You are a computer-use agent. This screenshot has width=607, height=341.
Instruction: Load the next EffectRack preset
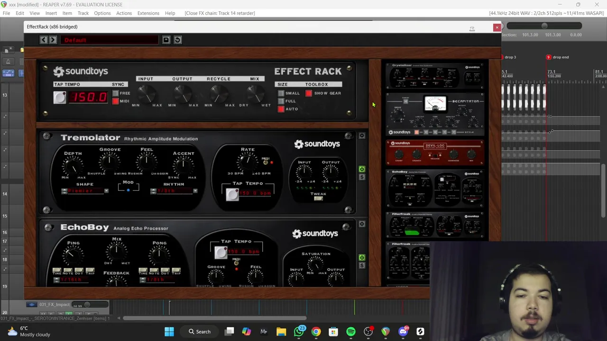click(x=53, y=40)
